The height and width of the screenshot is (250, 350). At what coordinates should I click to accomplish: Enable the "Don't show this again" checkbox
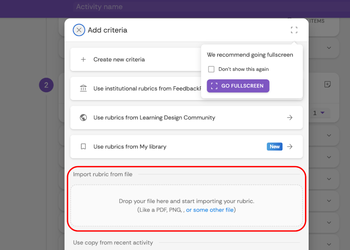211,69
